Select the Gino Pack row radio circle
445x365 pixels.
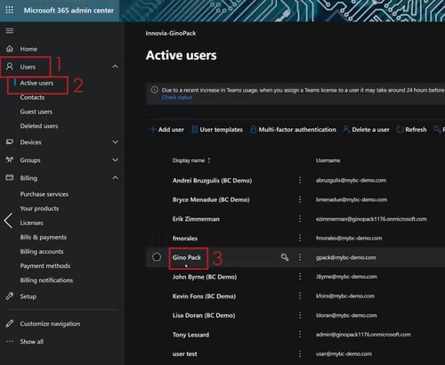point(157,257)
